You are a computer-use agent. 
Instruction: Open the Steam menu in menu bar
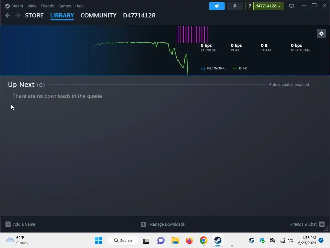[x=17, y=6]
